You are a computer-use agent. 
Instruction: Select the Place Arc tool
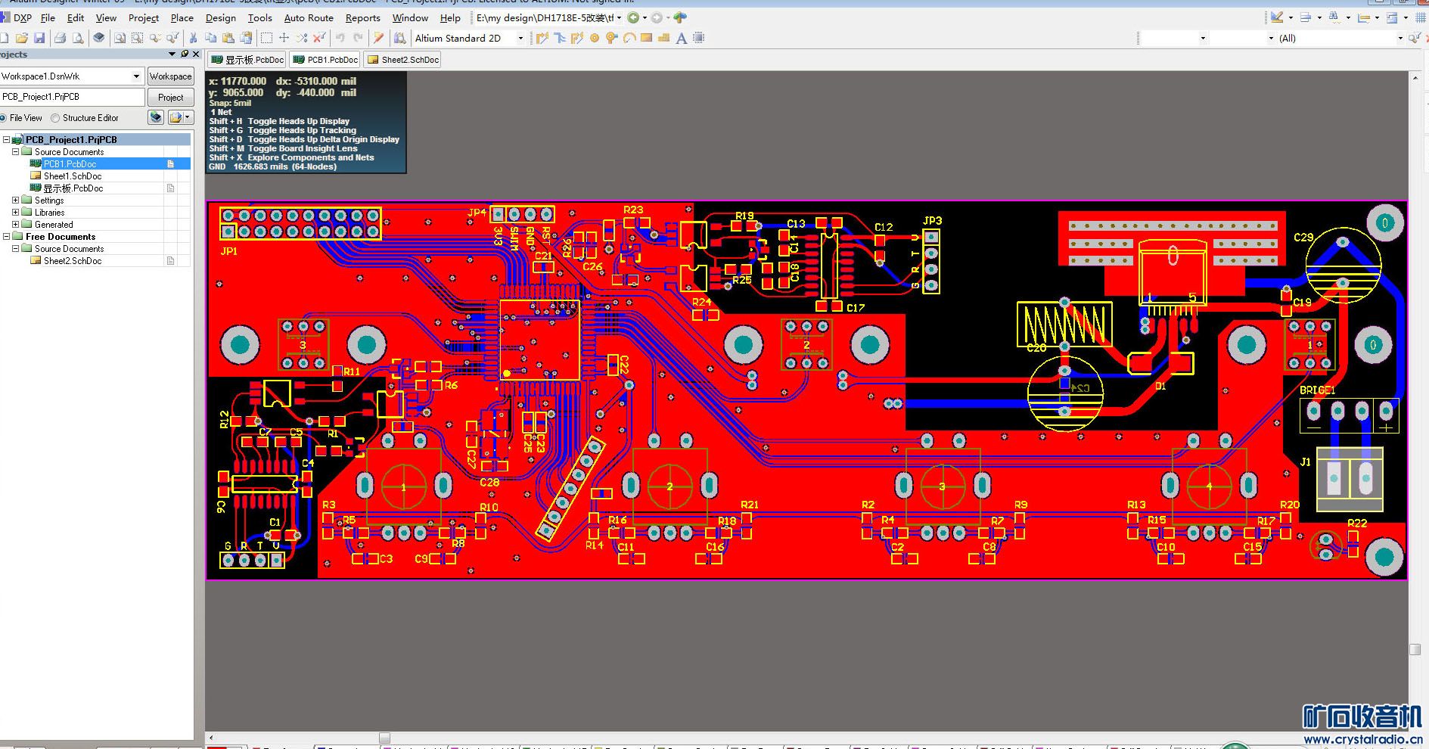coord(629,38)
